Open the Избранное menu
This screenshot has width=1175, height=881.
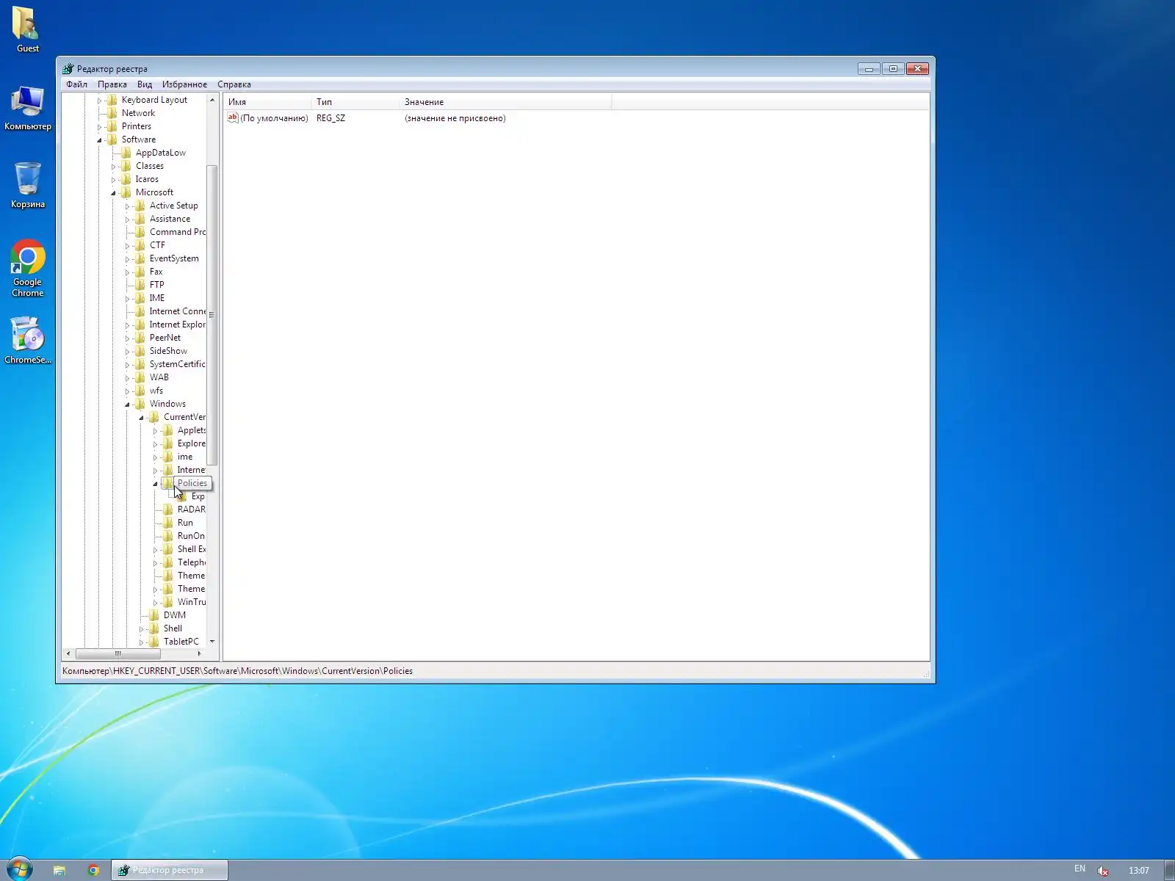(x=184, y=84)
